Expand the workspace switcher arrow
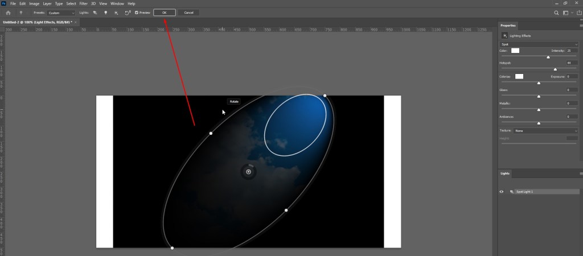This screenshot has height=256, width=583. 572,13
